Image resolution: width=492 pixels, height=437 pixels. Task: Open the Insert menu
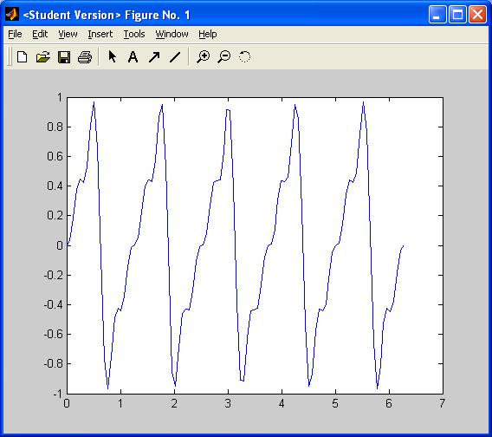(x=100, y=34)
